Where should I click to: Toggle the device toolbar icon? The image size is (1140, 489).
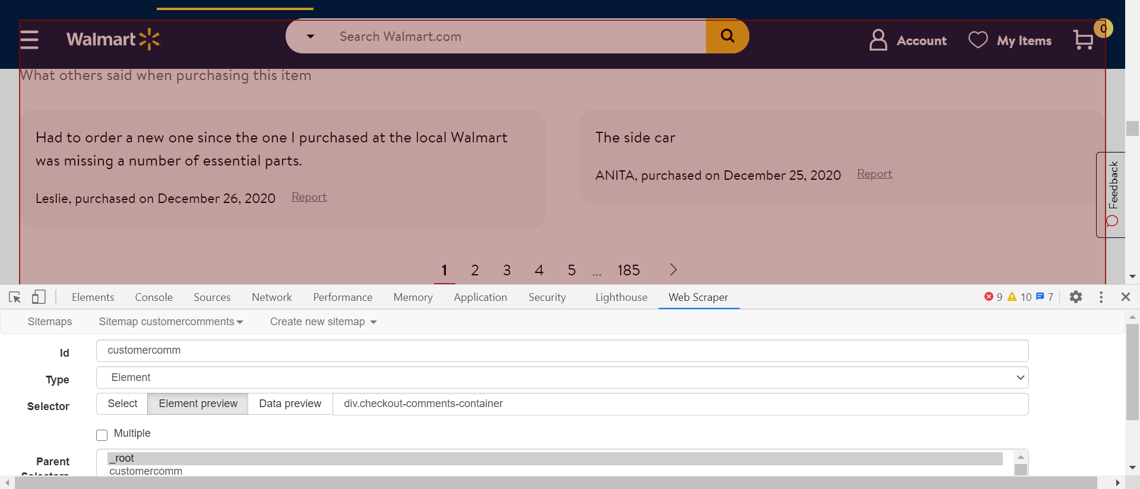[39, 297]
